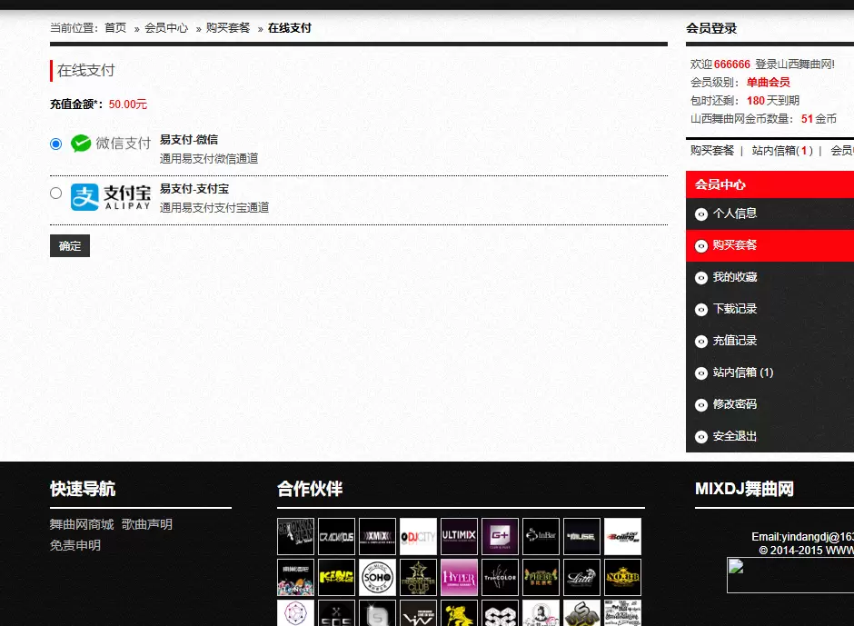The width and height of the screenshot is (854, 626).
Task: Open 修改密码 menu item
Action: [x=735, y=404]
